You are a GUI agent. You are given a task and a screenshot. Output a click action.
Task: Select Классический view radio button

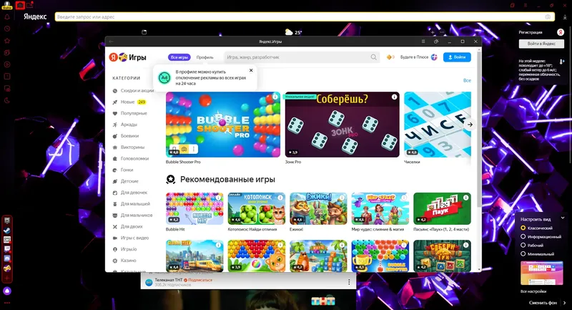tap(523, 228)
